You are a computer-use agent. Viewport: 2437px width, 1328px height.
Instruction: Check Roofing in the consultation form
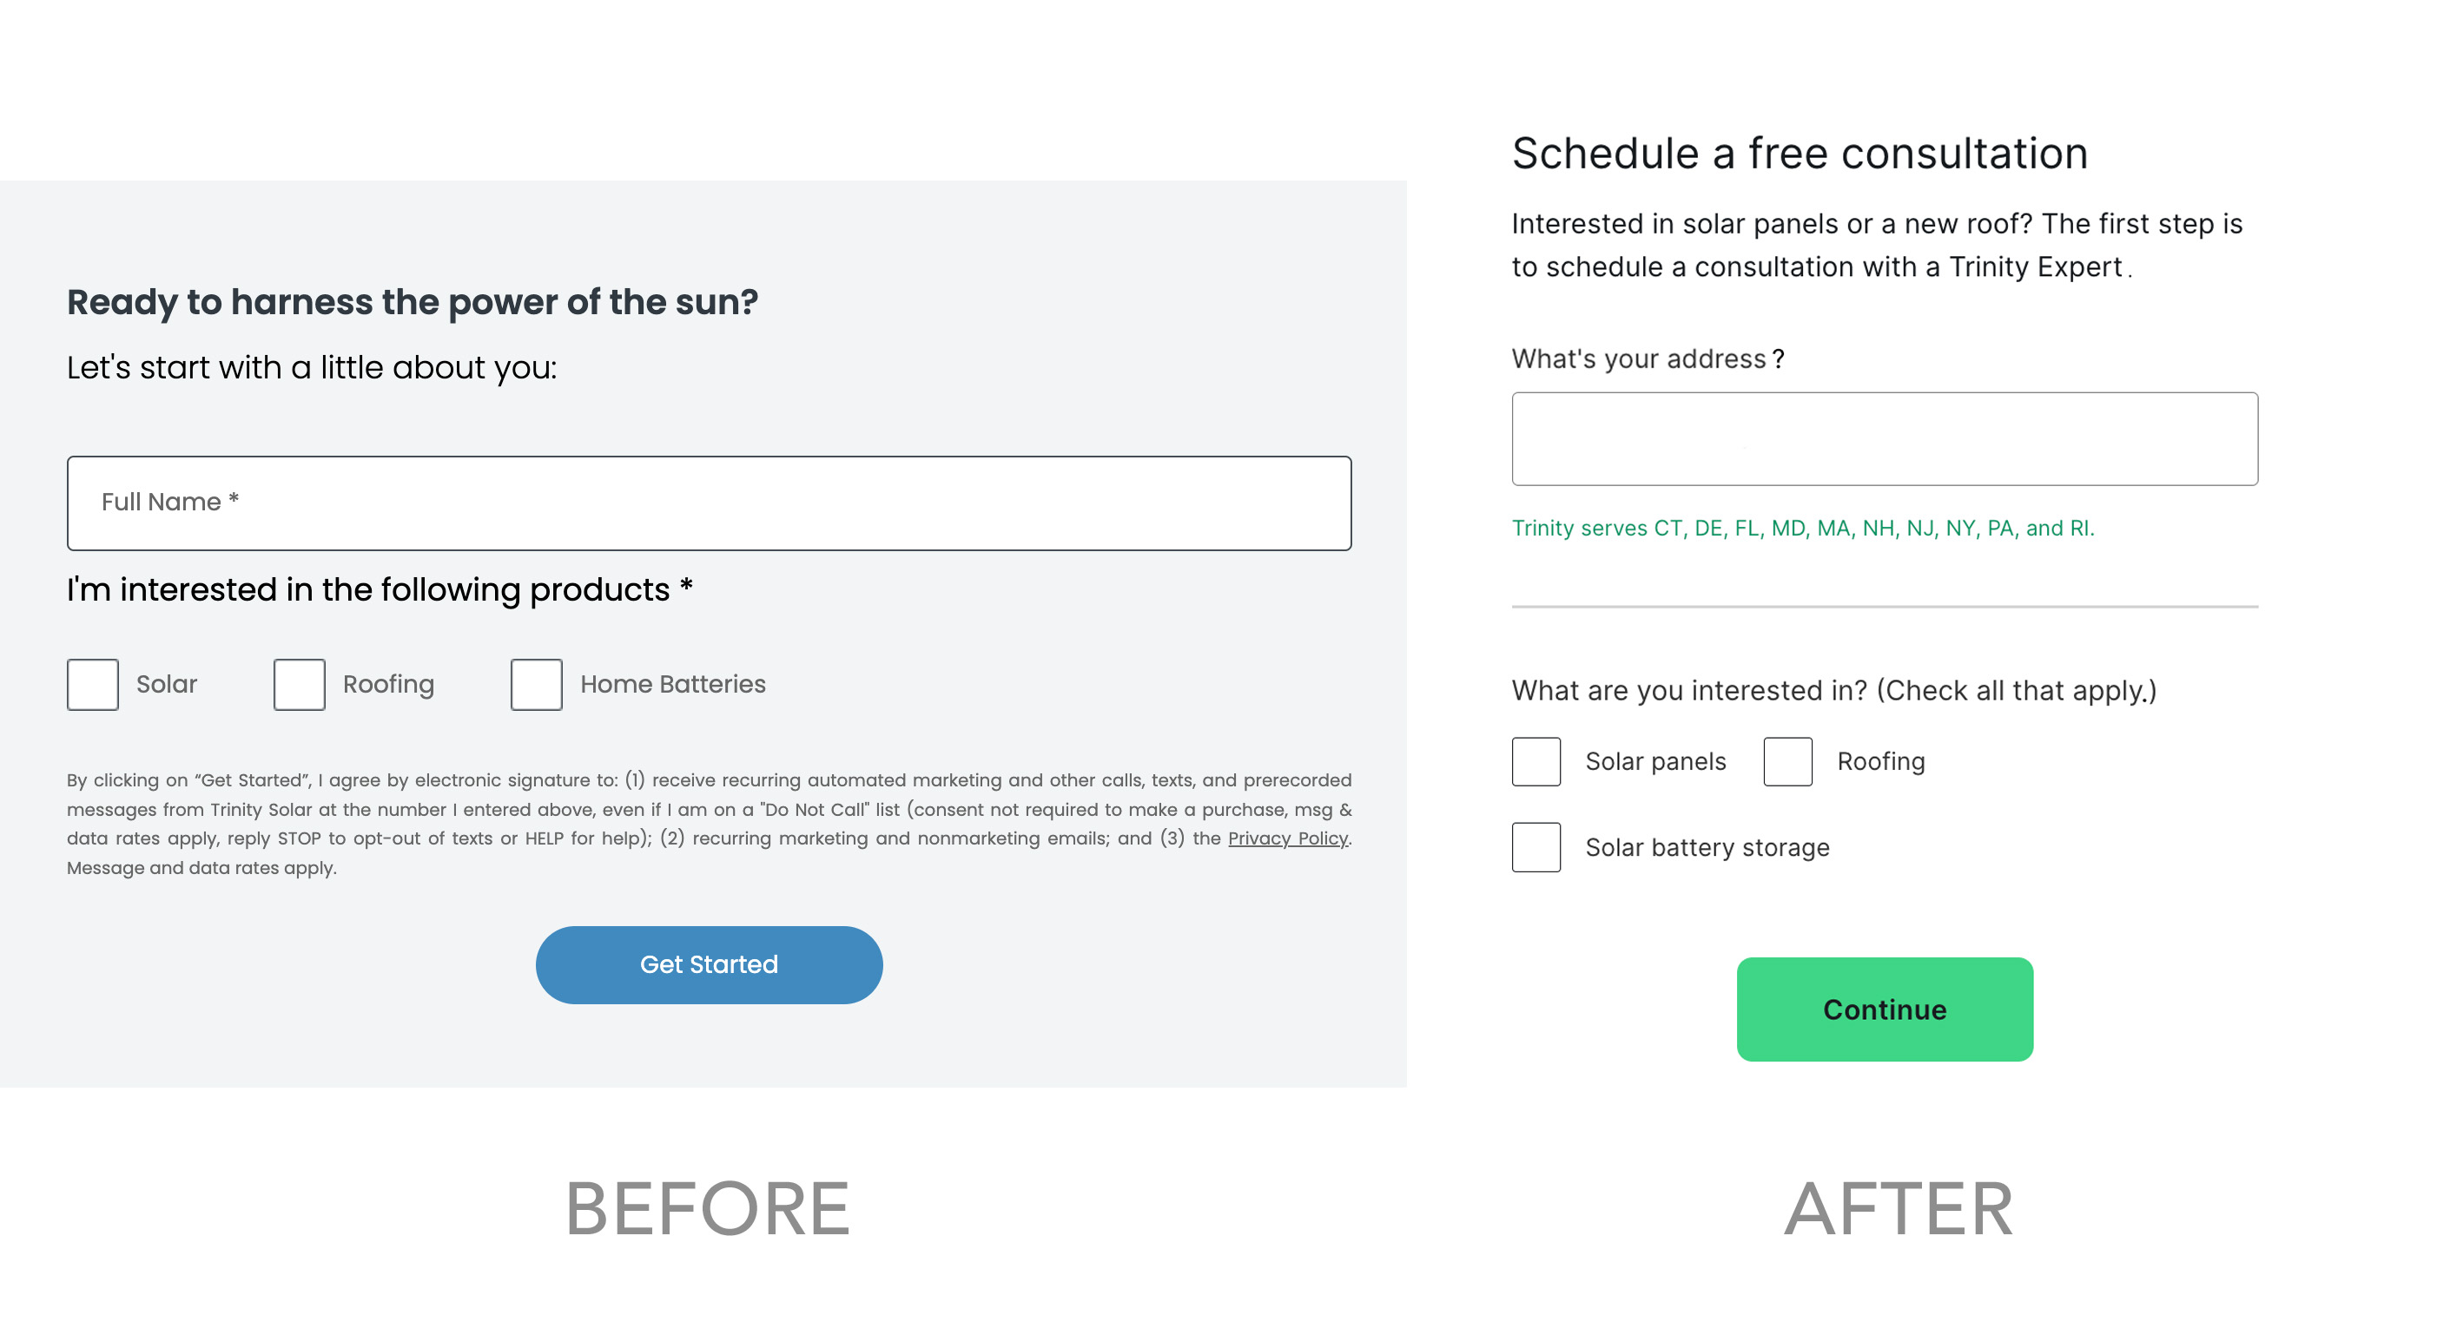pos(1788,762)
